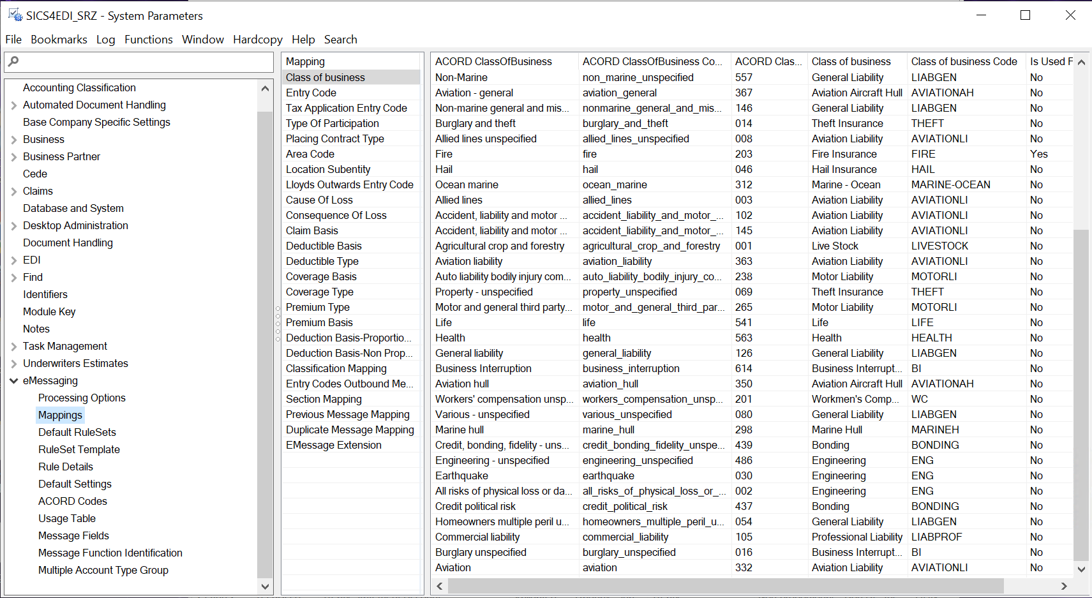Expand the Underwriters Estimates node
1092x598 pixels.
click(x=14, y=363)
